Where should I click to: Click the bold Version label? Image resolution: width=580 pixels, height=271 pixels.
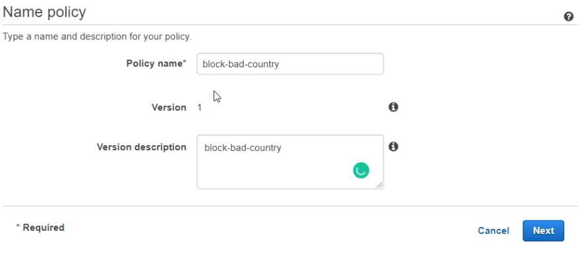(169, 107)
